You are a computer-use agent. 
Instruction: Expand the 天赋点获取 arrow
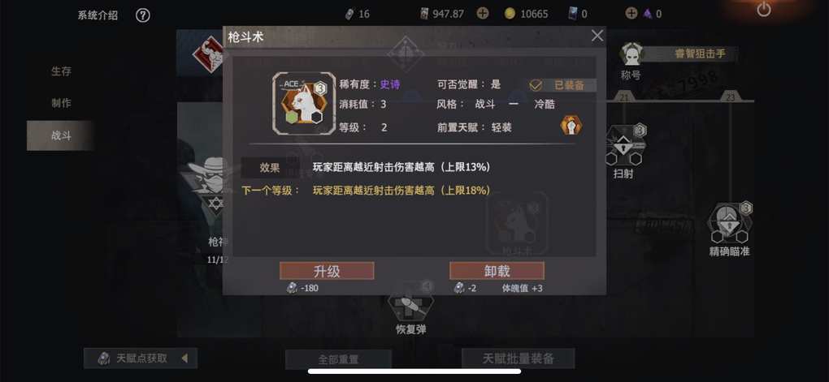[x=184, y=358]
